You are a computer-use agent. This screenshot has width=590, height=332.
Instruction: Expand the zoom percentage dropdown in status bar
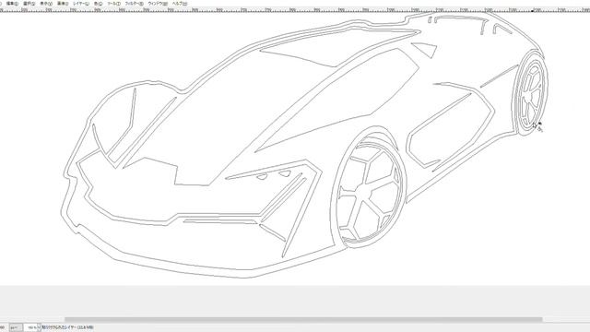pyautogui.click(x=39, y=327)
